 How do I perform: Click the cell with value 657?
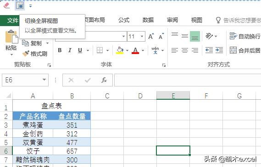point(72,151)
